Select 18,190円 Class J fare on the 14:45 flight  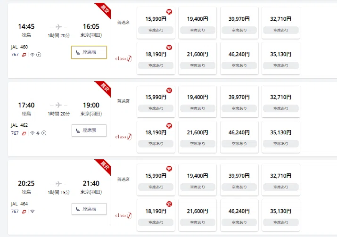click(x=155, y=58)
